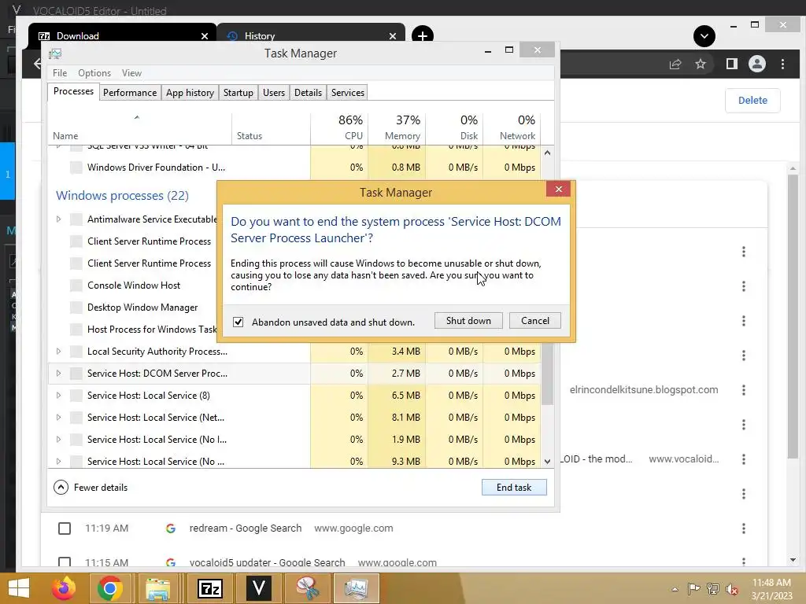
Task: Cancel the end process dialog
Action: click(x=535, y=321)
